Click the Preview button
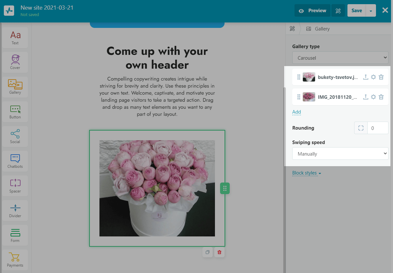This screenshot has width=393, height=273. click(312, 11)
